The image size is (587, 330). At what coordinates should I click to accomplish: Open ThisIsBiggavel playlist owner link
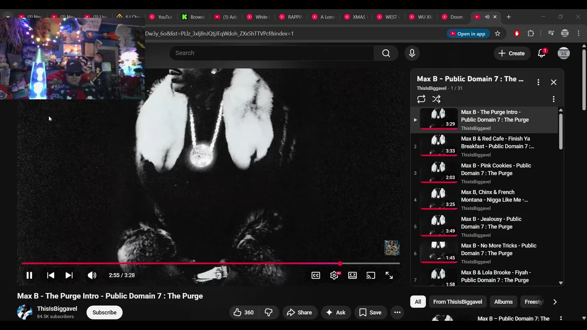[432, 88]
